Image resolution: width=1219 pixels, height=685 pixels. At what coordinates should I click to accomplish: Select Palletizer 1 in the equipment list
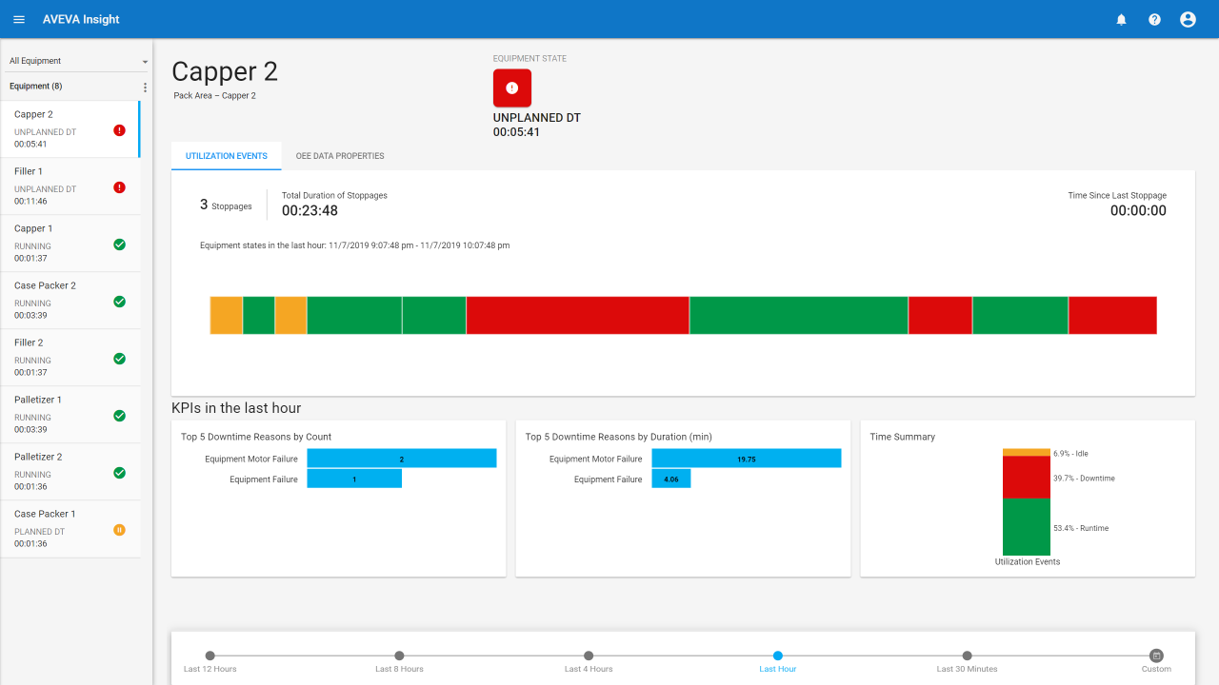click(x=70, y=415)
